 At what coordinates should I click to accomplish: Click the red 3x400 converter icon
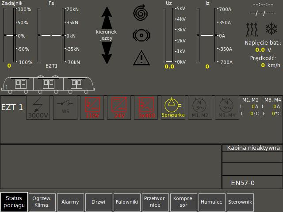click(146, 108)
